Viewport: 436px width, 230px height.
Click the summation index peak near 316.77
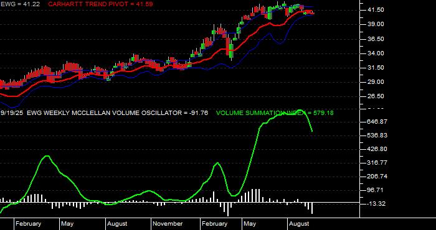click(x=217, y=163)
